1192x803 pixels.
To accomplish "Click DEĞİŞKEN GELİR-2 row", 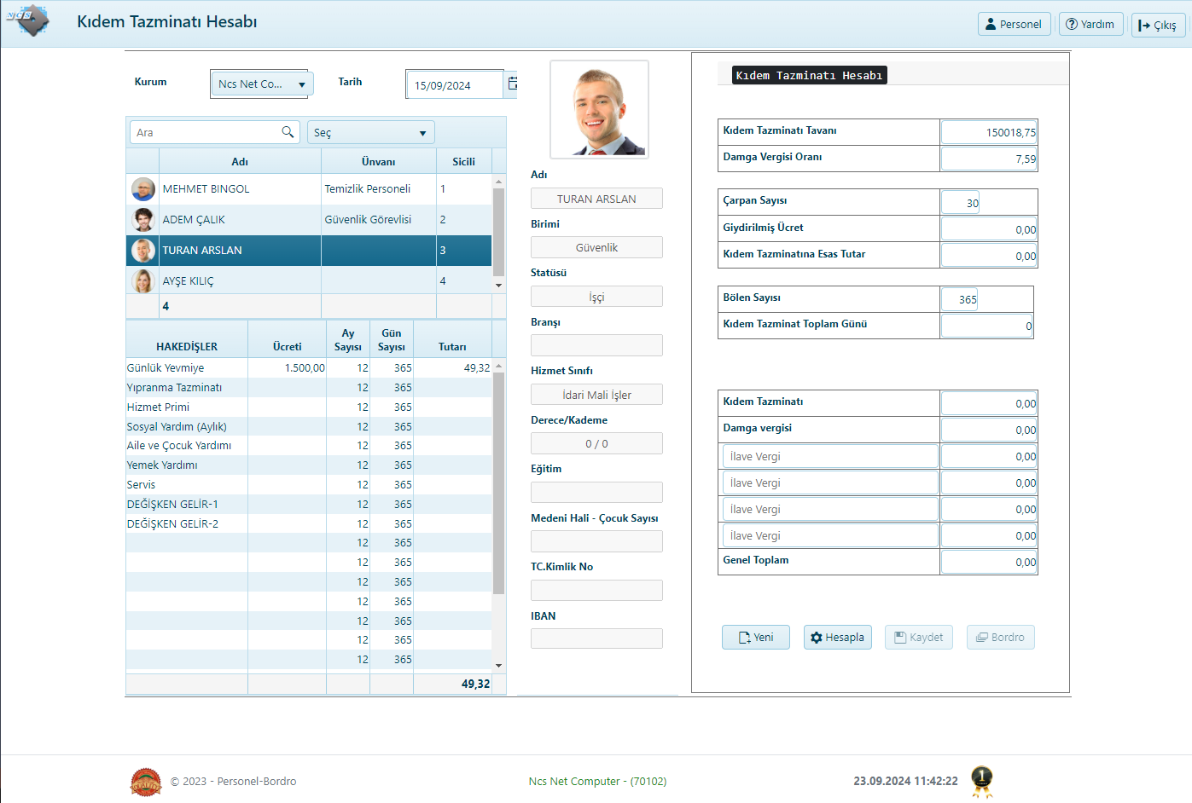I will 309,524.
